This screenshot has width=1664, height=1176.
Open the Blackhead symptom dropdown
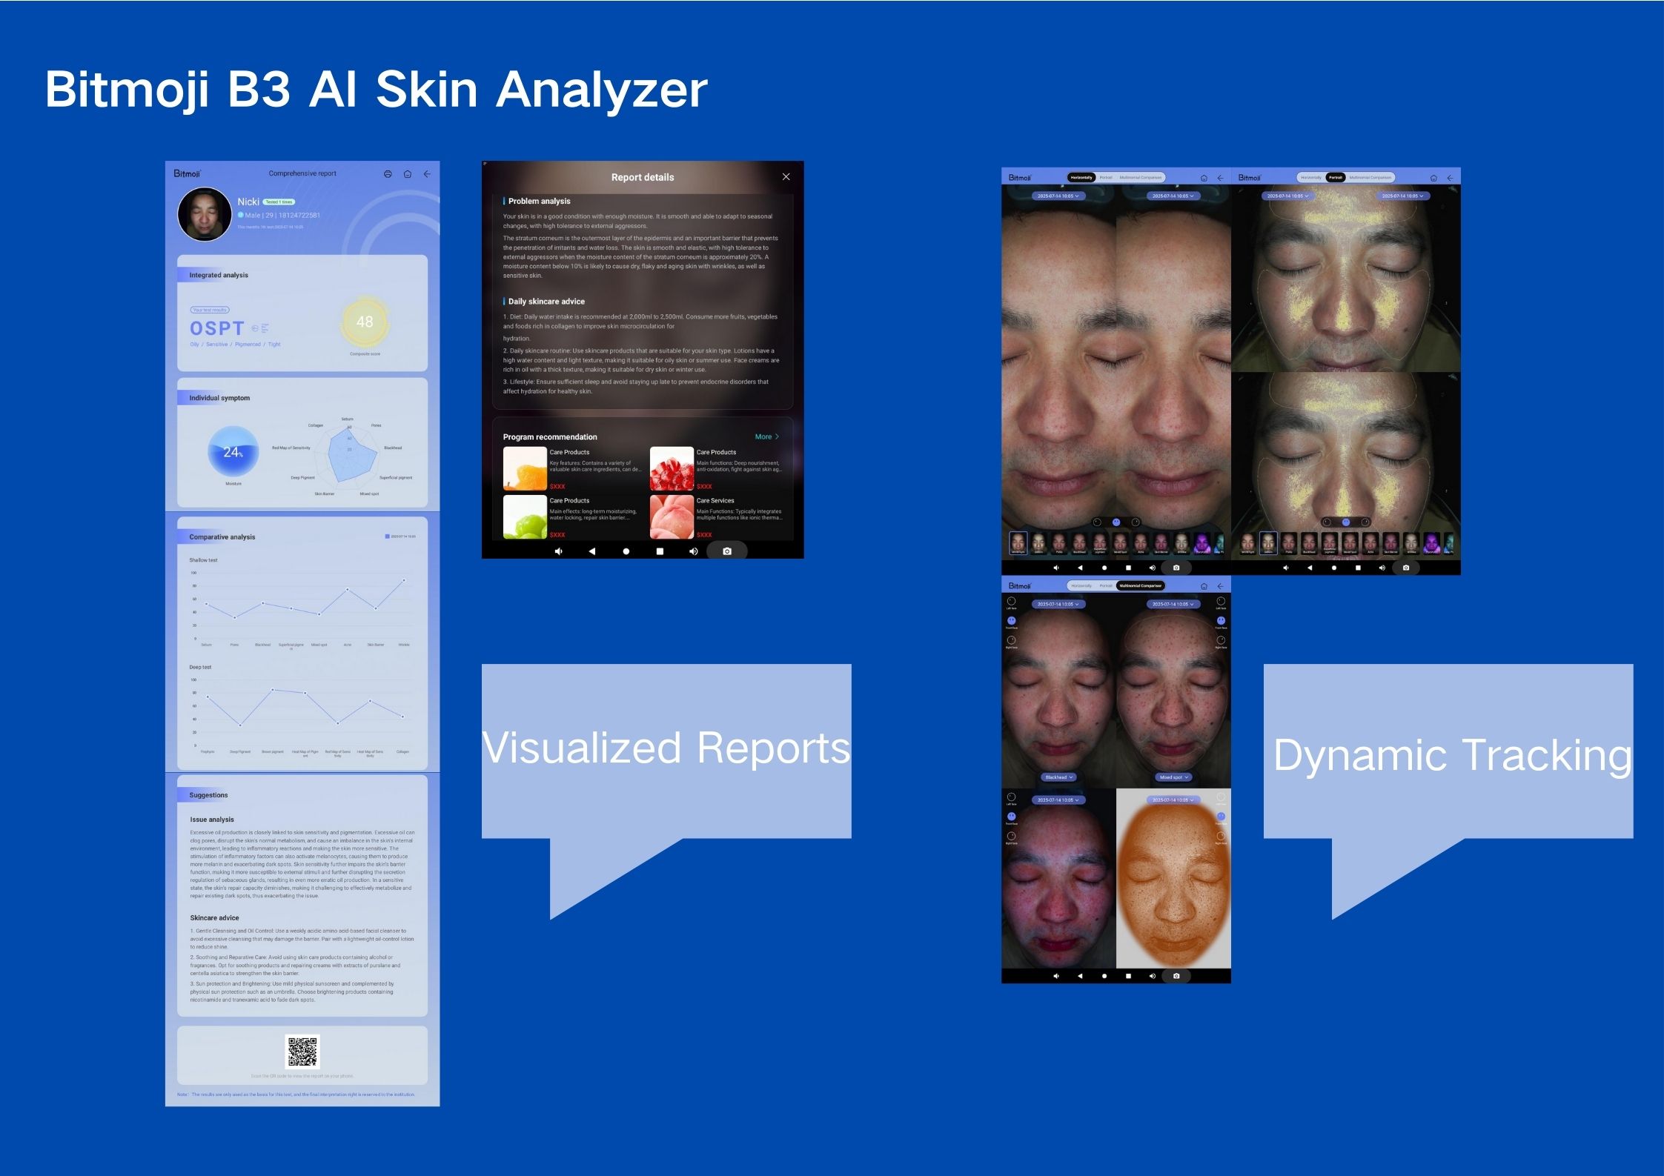click(x=1058, y=777)
